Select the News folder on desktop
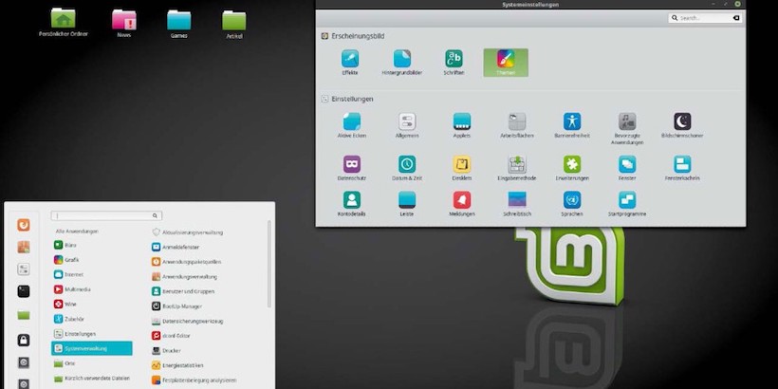The width and height of the screenshot is (778, 389). click(124, 24)
